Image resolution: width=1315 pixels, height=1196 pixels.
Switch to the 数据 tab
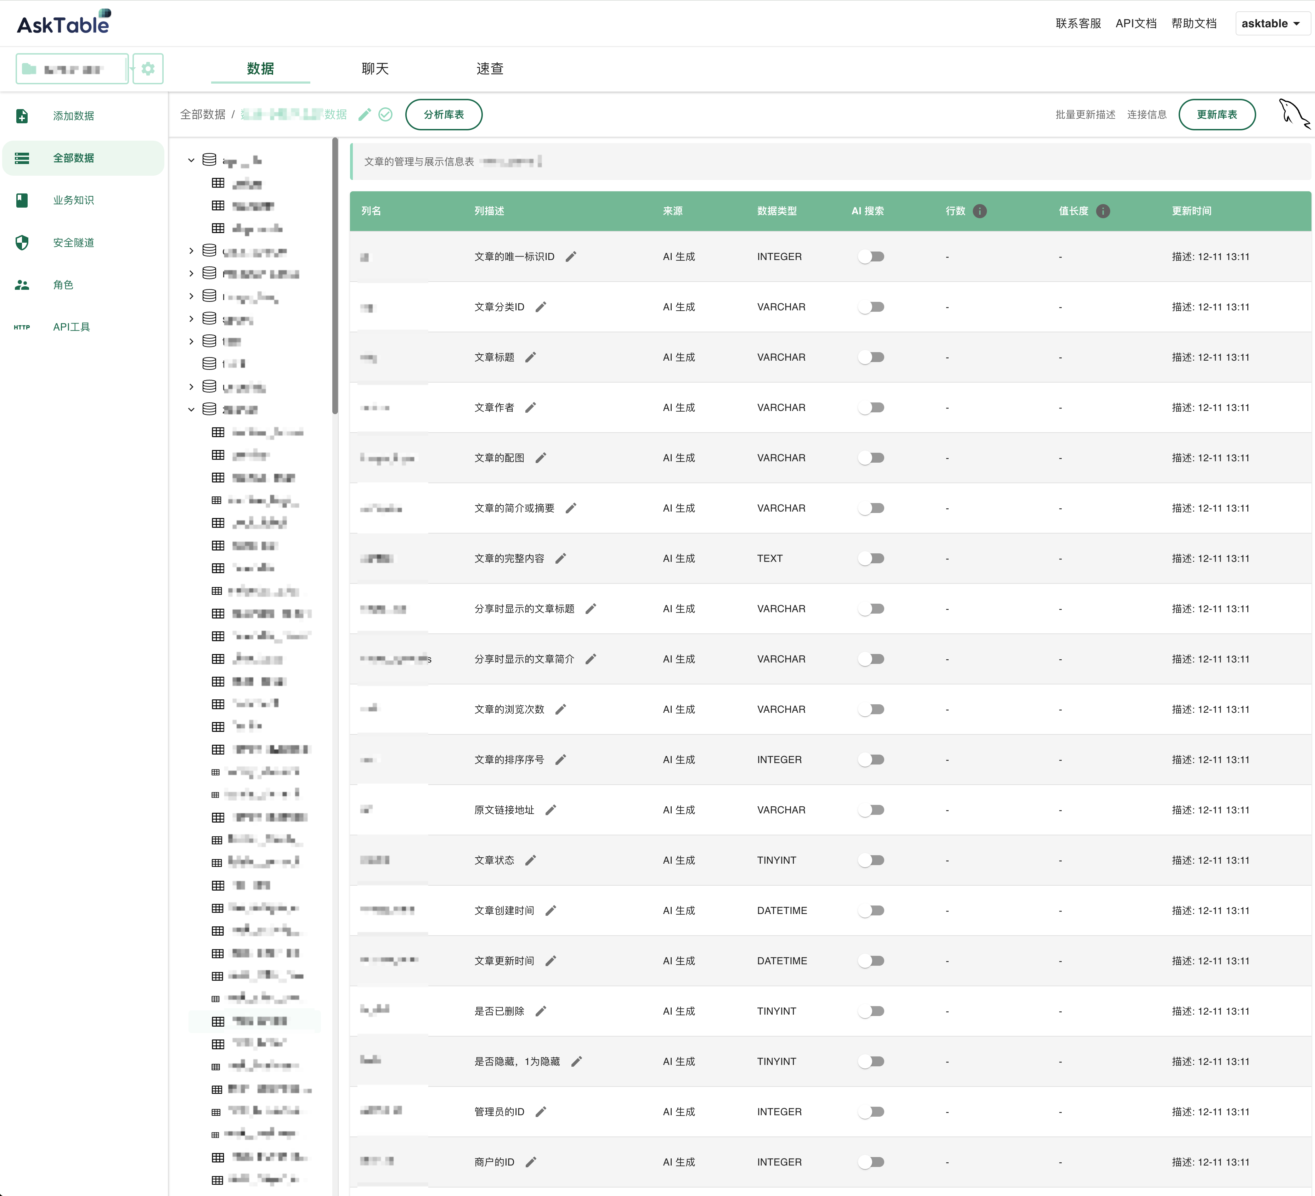coord(260,68)
